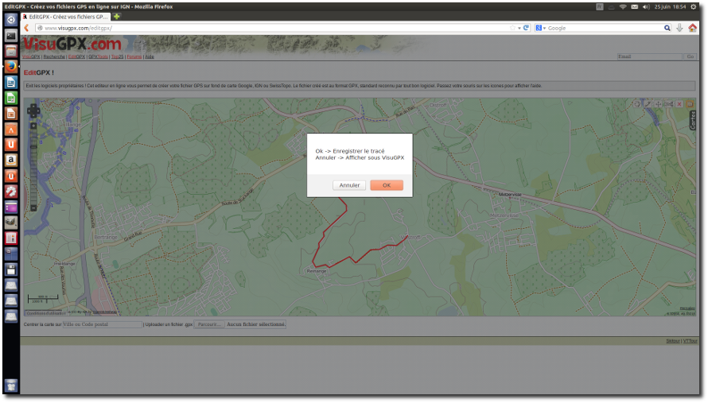Launch Terminal from the launcher
This screenshot has height=403, width=708.
coord(11,35)
